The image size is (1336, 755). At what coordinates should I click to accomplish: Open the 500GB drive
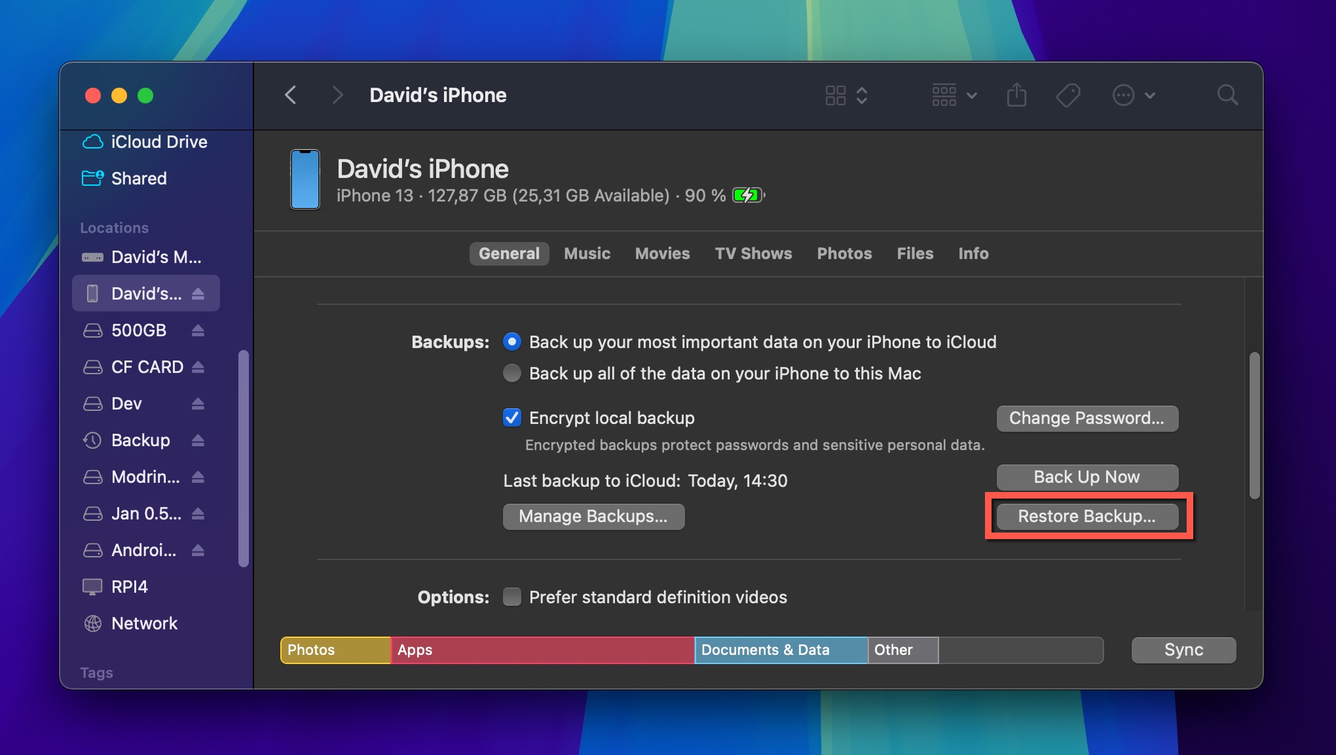coord(139,330)
